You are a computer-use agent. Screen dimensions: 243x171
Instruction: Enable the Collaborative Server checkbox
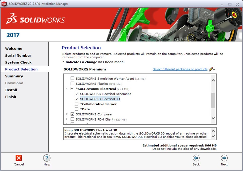point(77,104)
